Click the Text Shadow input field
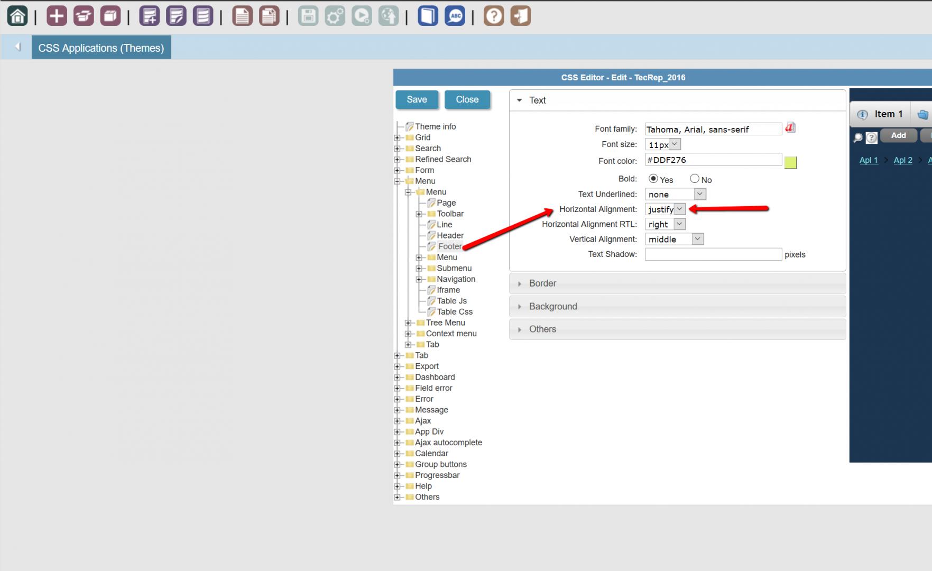 [713, 254]
